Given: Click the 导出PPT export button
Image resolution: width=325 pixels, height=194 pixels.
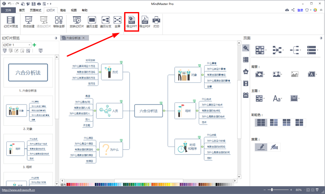Looking at the screenshot, I should (x=131, y=22).
